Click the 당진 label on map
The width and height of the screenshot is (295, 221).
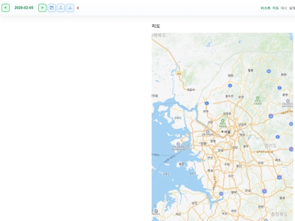coord(194,203)
